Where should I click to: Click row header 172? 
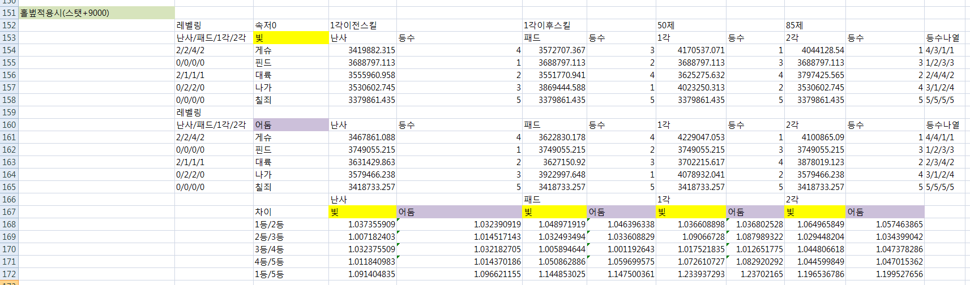point(9,274)
